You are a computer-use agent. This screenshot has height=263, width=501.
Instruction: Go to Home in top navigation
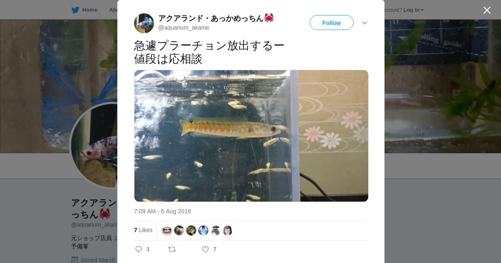click(x=90, y=10)
